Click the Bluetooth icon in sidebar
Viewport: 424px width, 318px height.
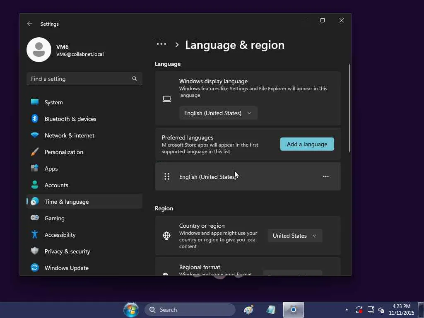click(35, 118)
